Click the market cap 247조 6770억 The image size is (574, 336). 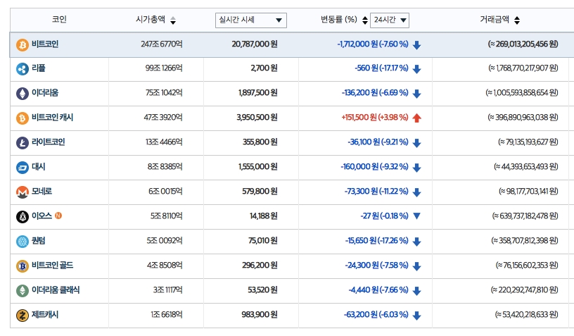pyautogui.click(x=162, y=44)
